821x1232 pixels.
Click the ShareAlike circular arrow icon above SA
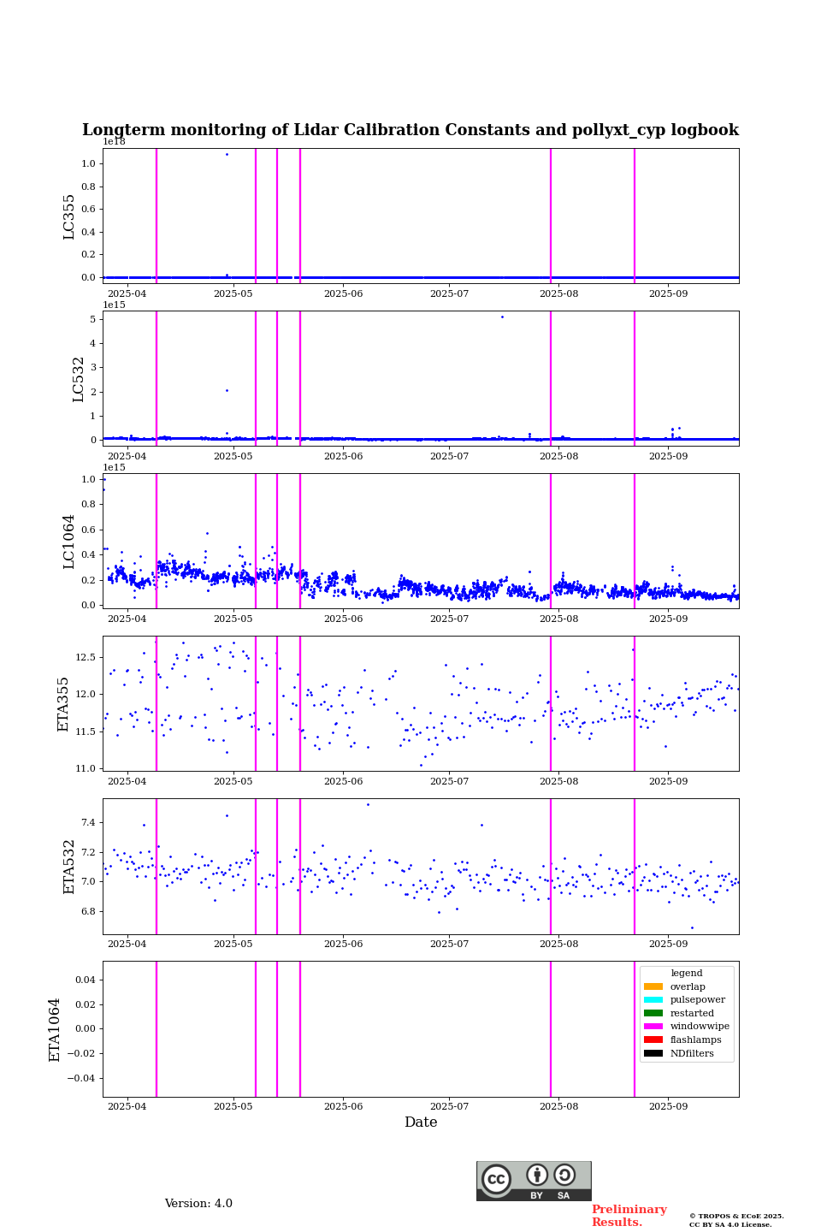point(564,1175)
